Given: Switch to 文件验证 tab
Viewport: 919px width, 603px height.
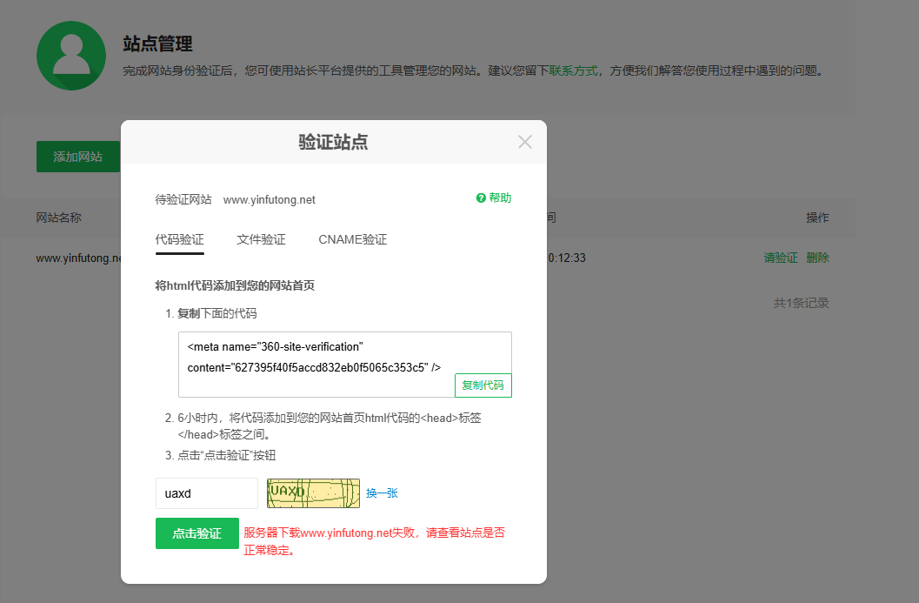Looking at the screenshot, I should tap(261, 240).
